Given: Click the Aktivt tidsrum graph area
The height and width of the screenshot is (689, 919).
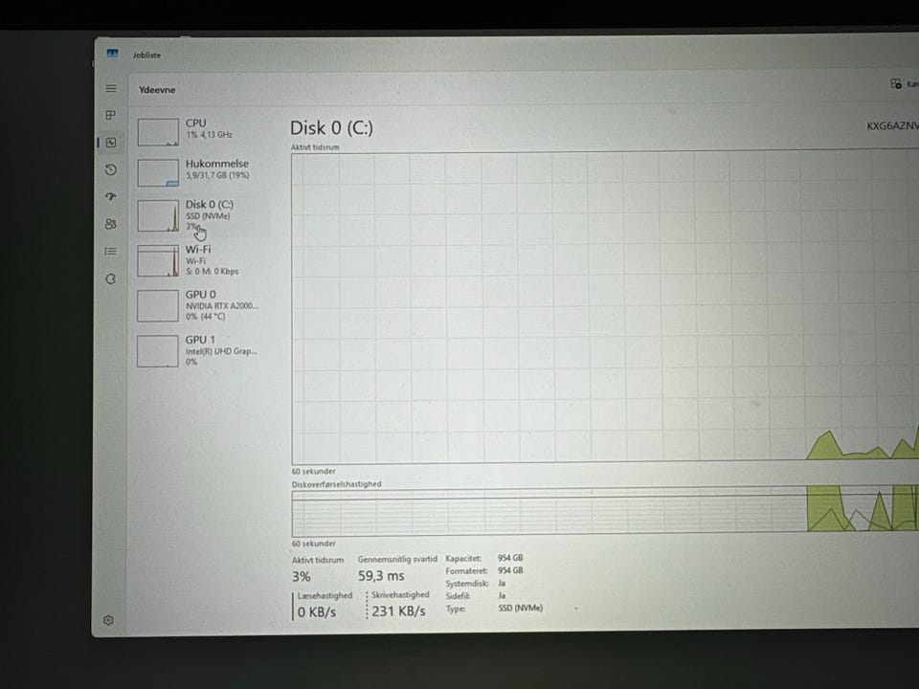Looking at the screenshot, I should click(605, 306).
